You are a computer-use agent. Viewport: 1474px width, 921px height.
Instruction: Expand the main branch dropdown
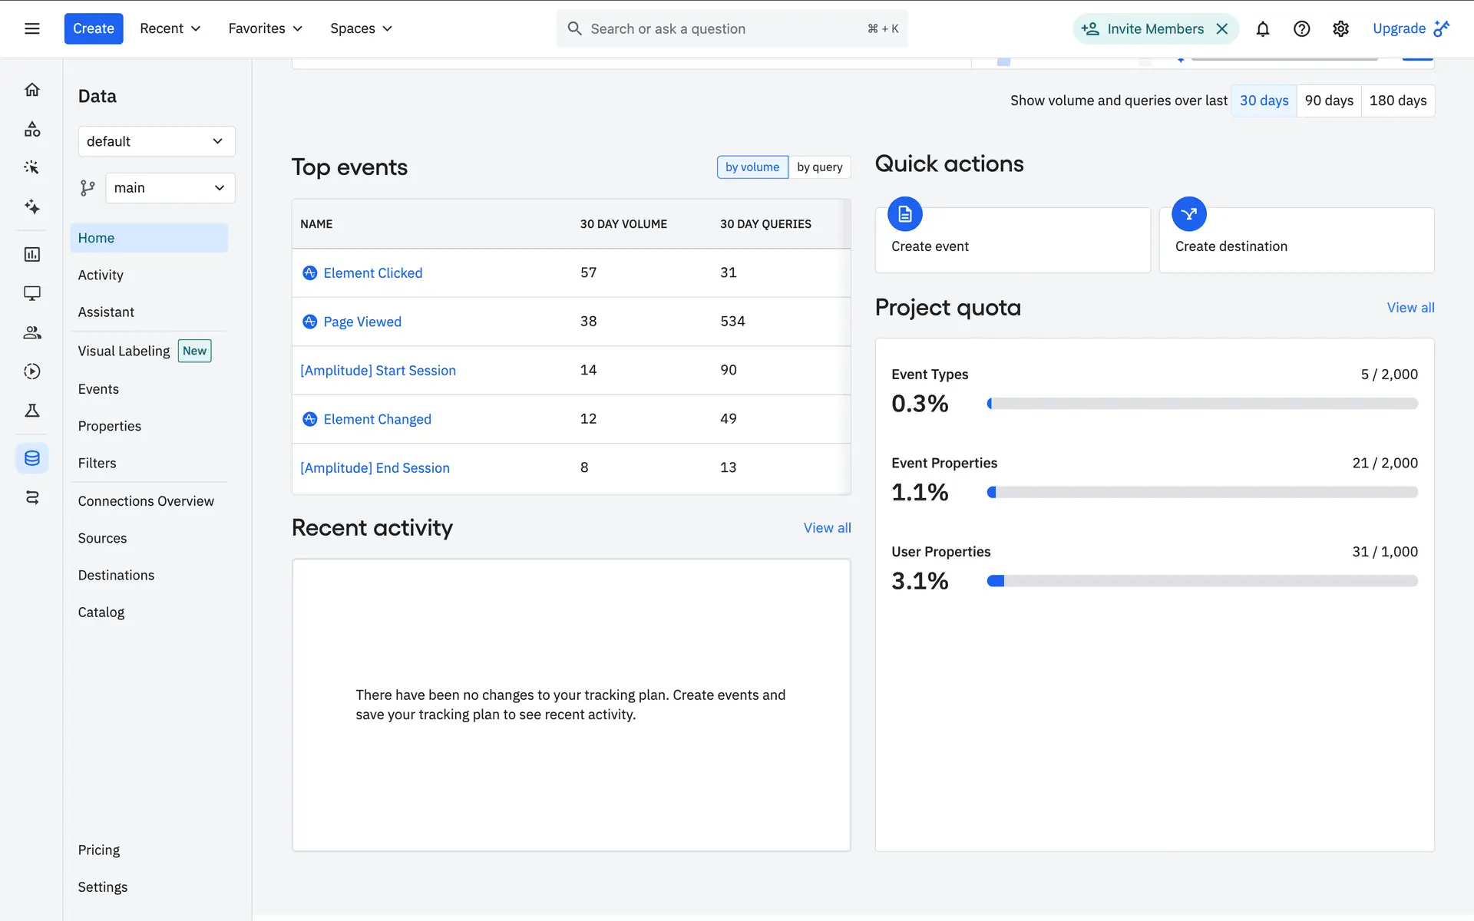coord(170,188)
